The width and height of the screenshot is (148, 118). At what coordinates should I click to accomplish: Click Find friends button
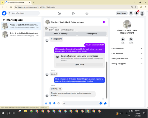(122, 13)
